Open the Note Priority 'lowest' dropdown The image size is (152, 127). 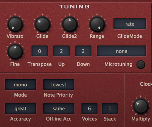click(x=59, y=85)
